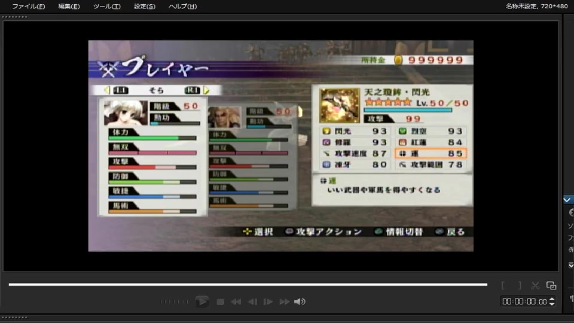Viewport: 574px width, 323px height.
Task: Step forward one frame
Action: pyautogui.click(x=268, y=301)
